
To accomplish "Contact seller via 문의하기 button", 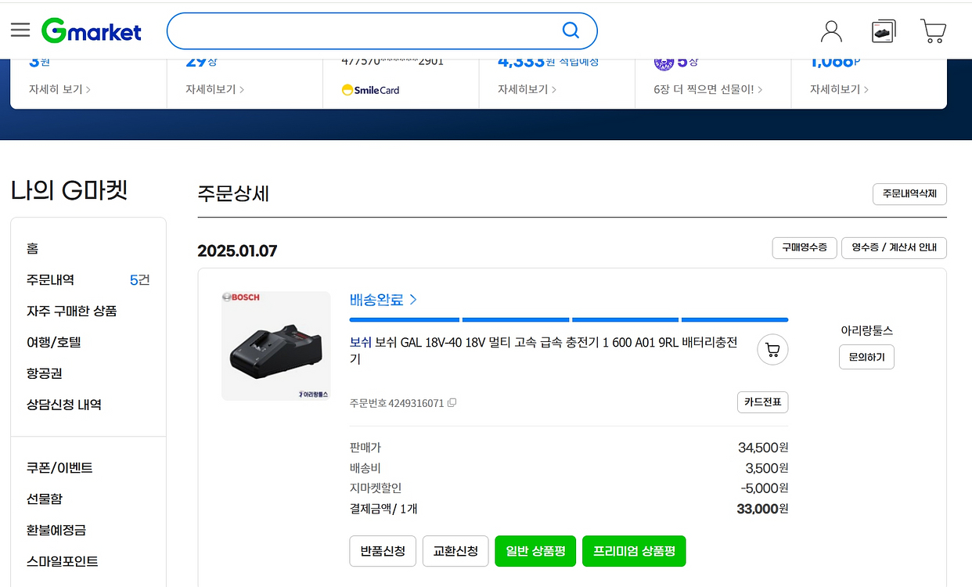I will pyautogui.click(x=866, y=357).
